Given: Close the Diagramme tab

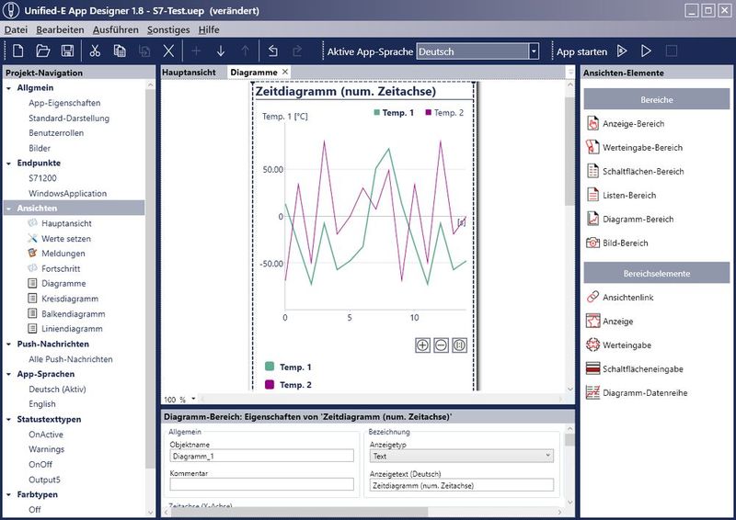Looking at the screenshot, I should (x=285, y=72).
